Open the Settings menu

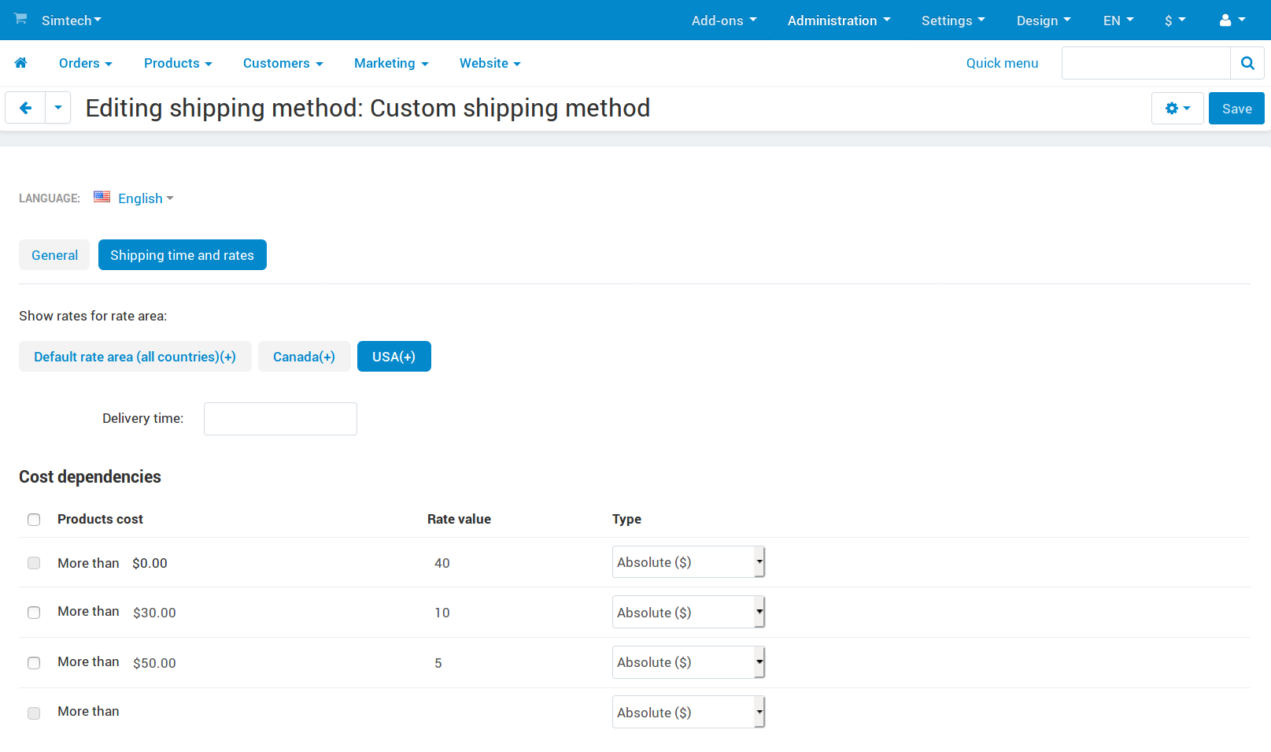(953, 20)
